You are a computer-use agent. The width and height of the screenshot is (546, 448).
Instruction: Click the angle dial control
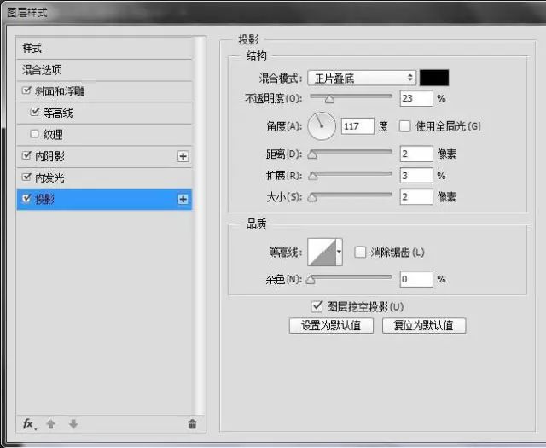pos(322,126)
